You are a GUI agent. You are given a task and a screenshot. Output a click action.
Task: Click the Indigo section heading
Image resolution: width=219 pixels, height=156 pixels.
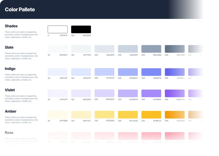click(x=10, y=69)
